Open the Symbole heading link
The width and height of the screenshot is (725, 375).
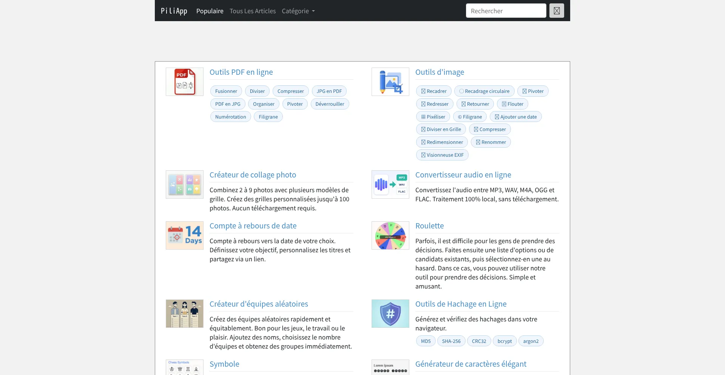tap(224, 364)
